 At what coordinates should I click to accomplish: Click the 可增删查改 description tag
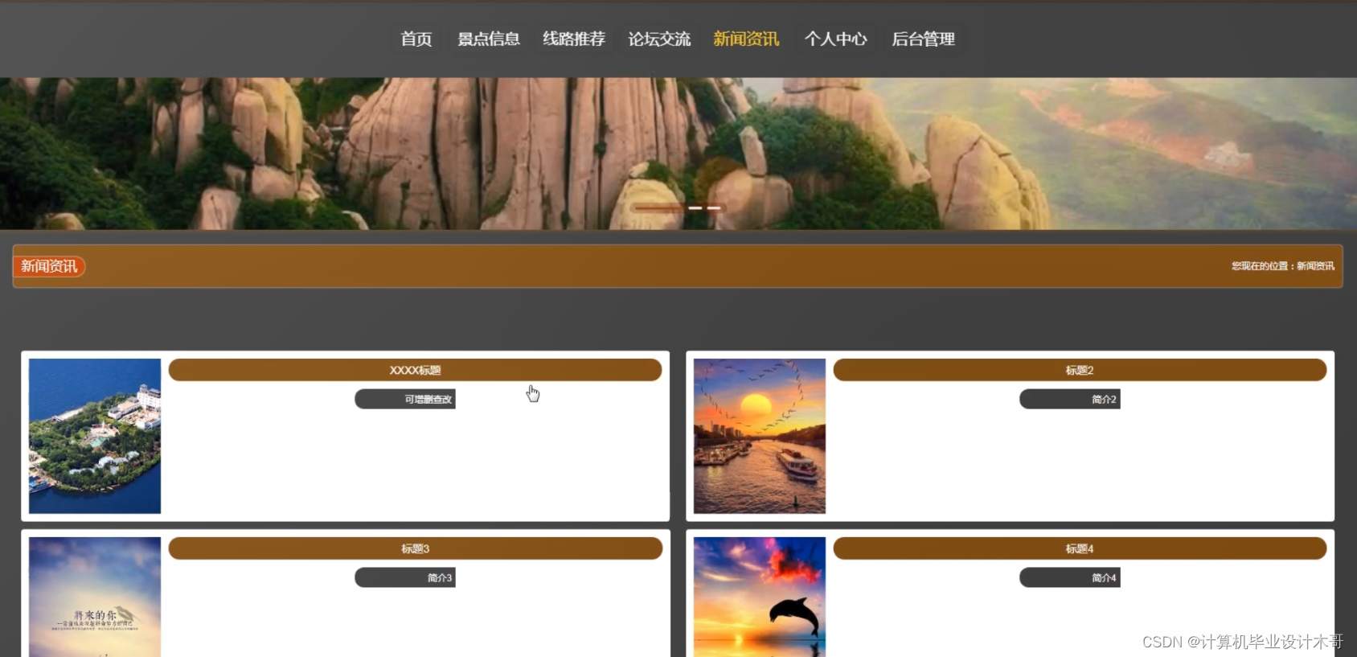pyautogui.click(x=405, y=399)
